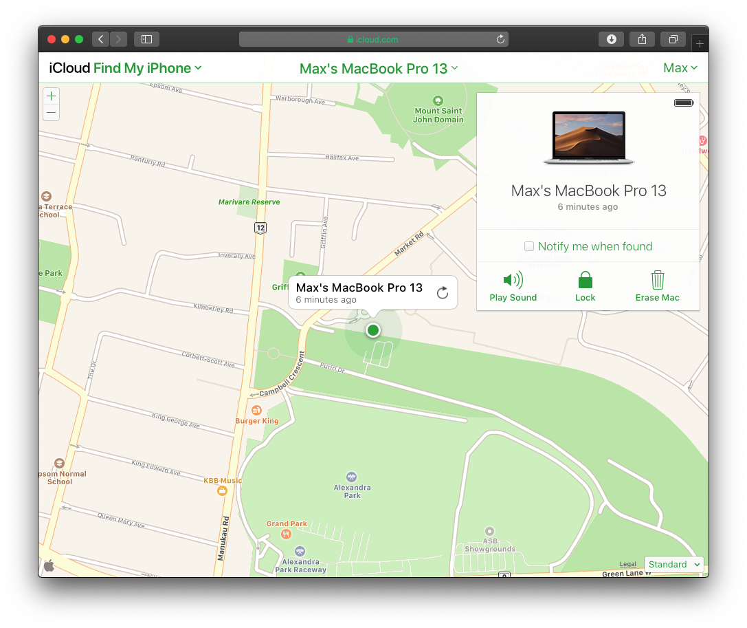
Task: Enable Notify me when found checkbox
Action: point(528,246)
